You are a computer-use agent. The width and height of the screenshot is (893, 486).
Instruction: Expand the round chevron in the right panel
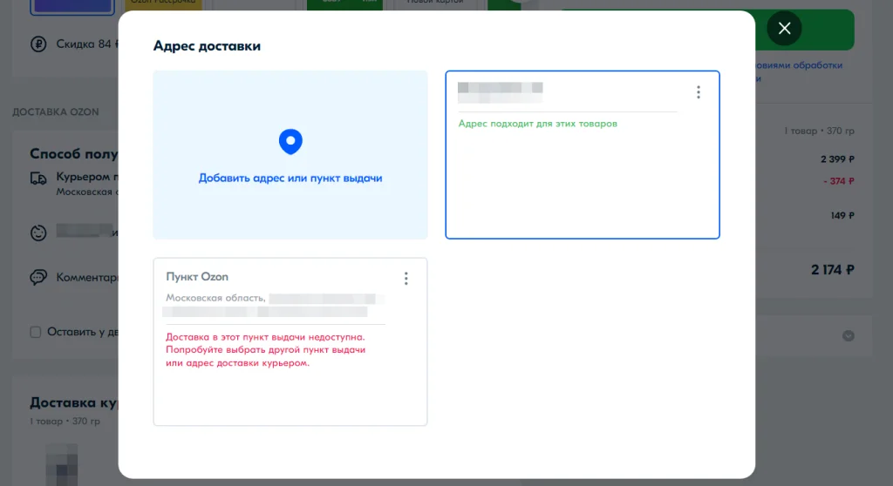[848, 336]
